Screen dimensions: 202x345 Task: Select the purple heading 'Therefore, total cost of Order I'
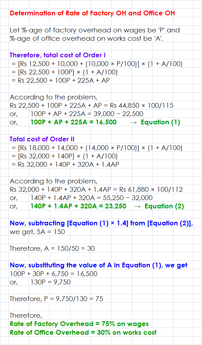coord(58,55)
